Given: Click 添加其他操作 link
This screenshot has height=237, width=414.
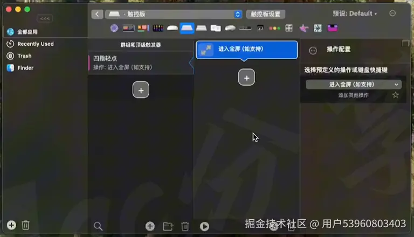Looking at the screenshot, I should pyautogui.click(x=353, y=95).
